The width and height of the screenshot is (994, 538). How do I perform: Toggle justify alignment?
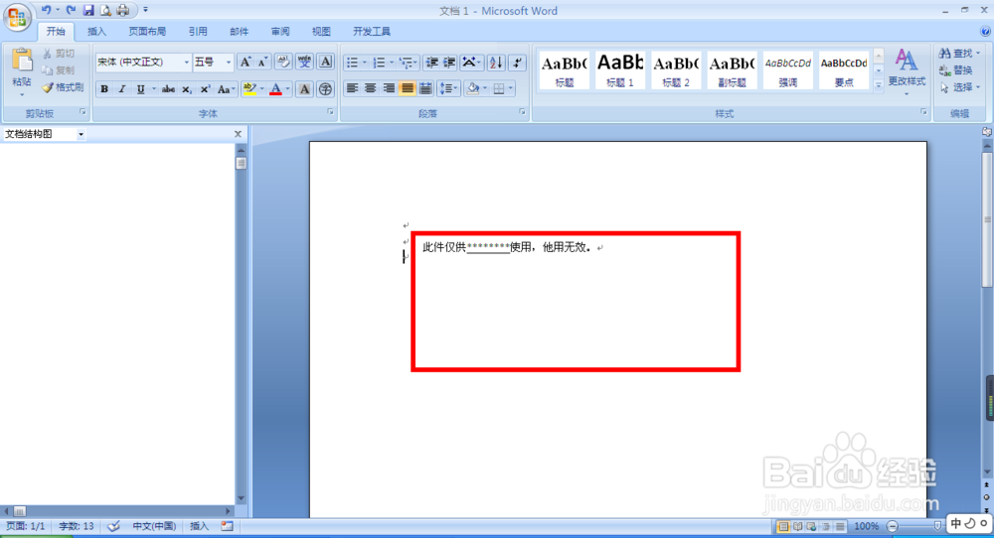(x=407, y=88)
